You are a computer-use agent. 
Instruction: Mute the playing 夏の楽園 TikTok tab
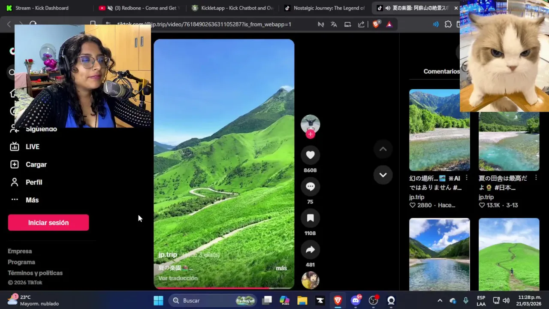click(x=388, y=8)
